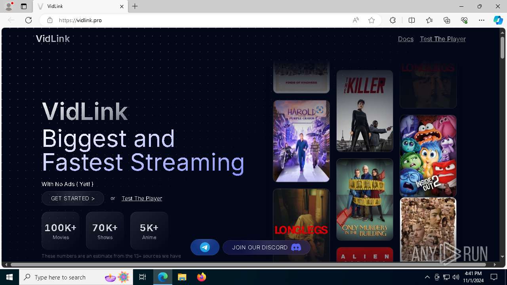Image resolution: width=507 pixels, height=285 pixels.
Task: Open File Explorer from taskbar
Action: click(182, 277)
